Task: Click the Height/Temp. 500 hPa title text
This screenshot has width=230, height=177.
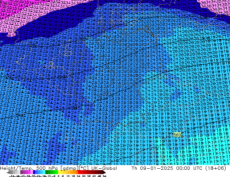Action: coord(29,168)
